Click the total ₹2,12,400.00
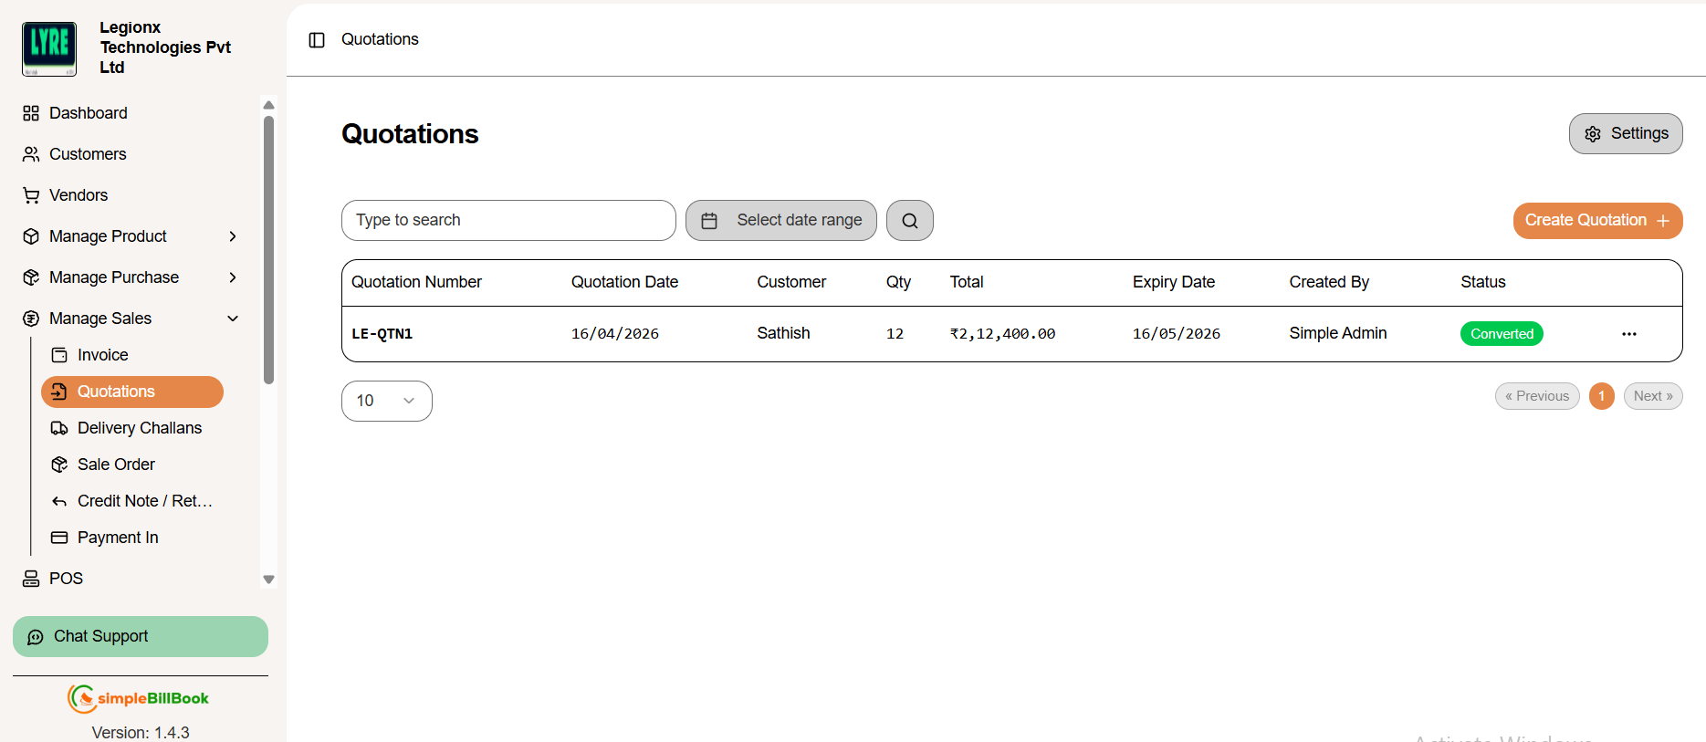The image size is (1706, 742). (1002, 334)
